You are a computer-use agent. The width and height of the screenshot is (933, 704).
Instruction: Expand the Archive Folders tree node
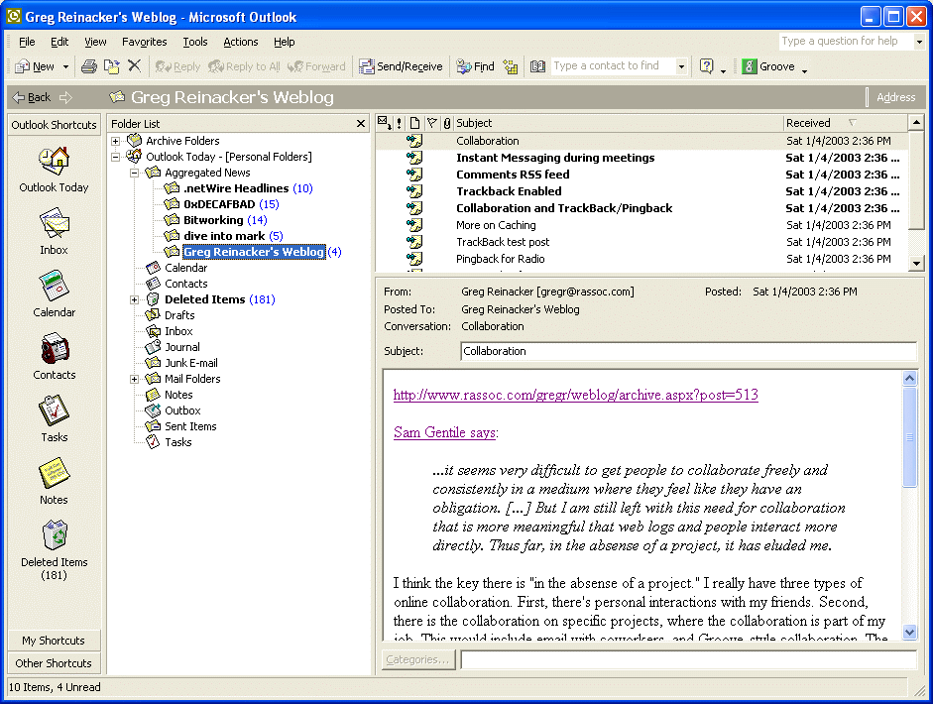(116, 141)
